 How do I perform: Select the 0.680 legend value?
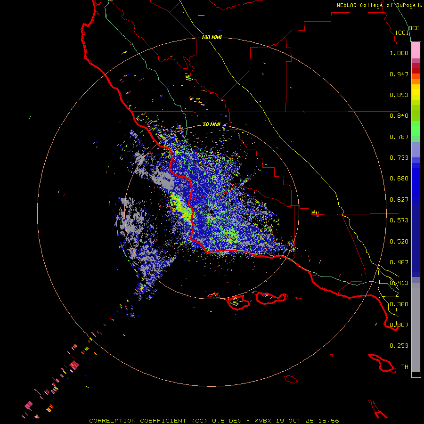click(x=399, y=179)
